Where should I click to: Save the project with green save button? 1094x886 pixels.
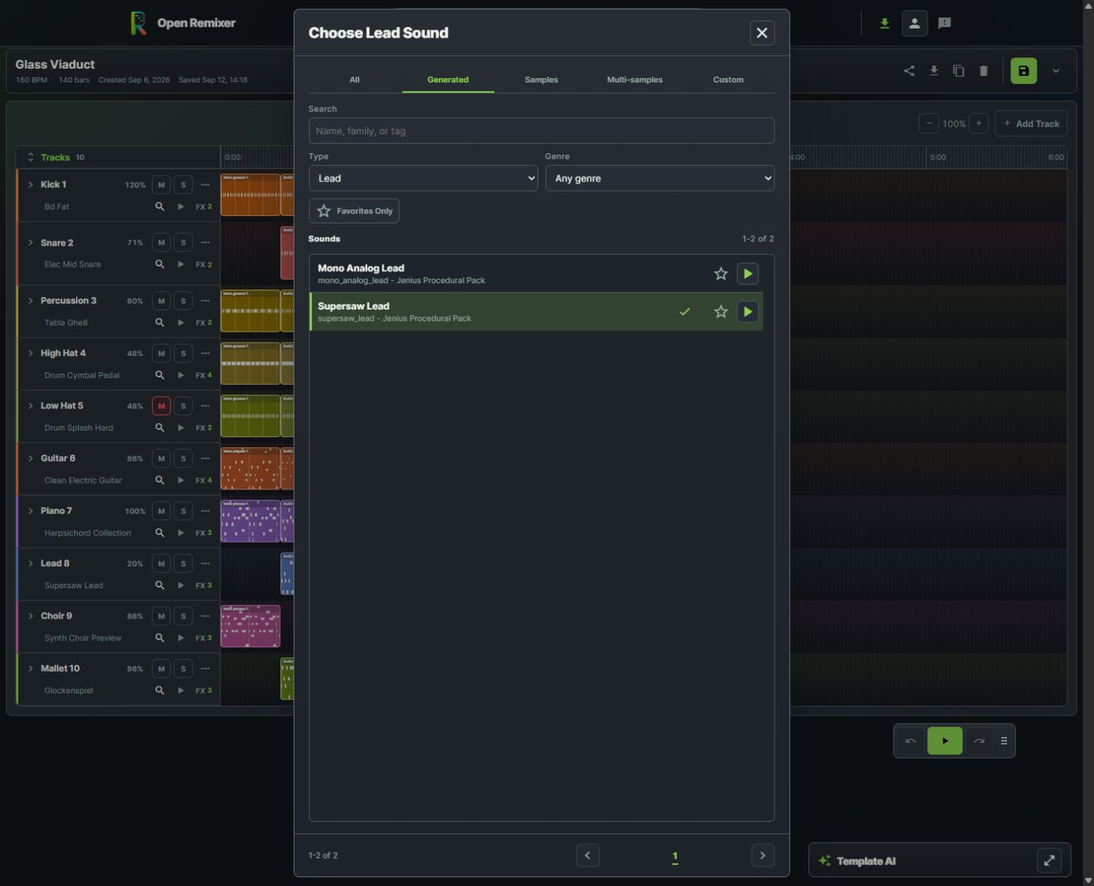(1023, 71)
